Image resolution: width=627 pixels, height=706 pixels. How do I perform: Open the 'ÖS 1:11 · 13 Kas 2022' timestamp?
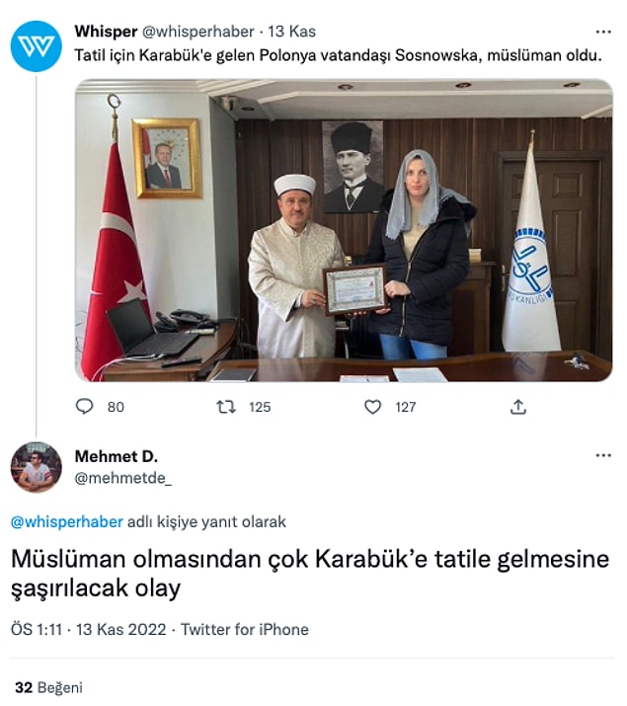[89, 629]
